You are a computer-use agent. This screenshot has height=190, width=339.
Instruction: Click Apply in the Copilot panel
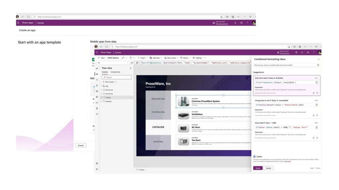[x=258, y=168]
